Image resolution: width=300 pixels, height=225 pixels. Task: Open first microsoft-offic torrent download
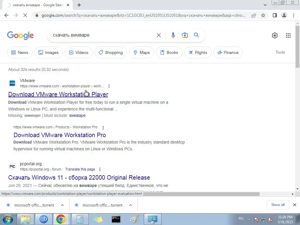coord(30,205)
